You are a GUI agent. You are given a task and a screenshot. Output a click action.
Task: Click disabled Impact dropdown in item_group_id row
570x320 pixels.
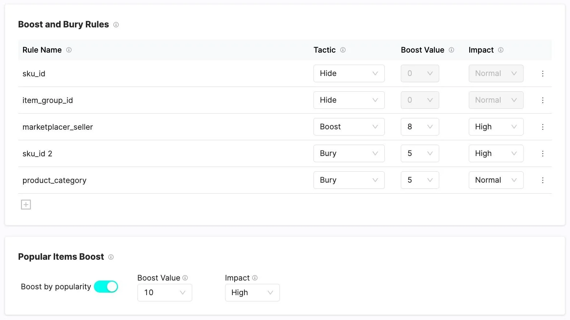[x=496, y=100]
